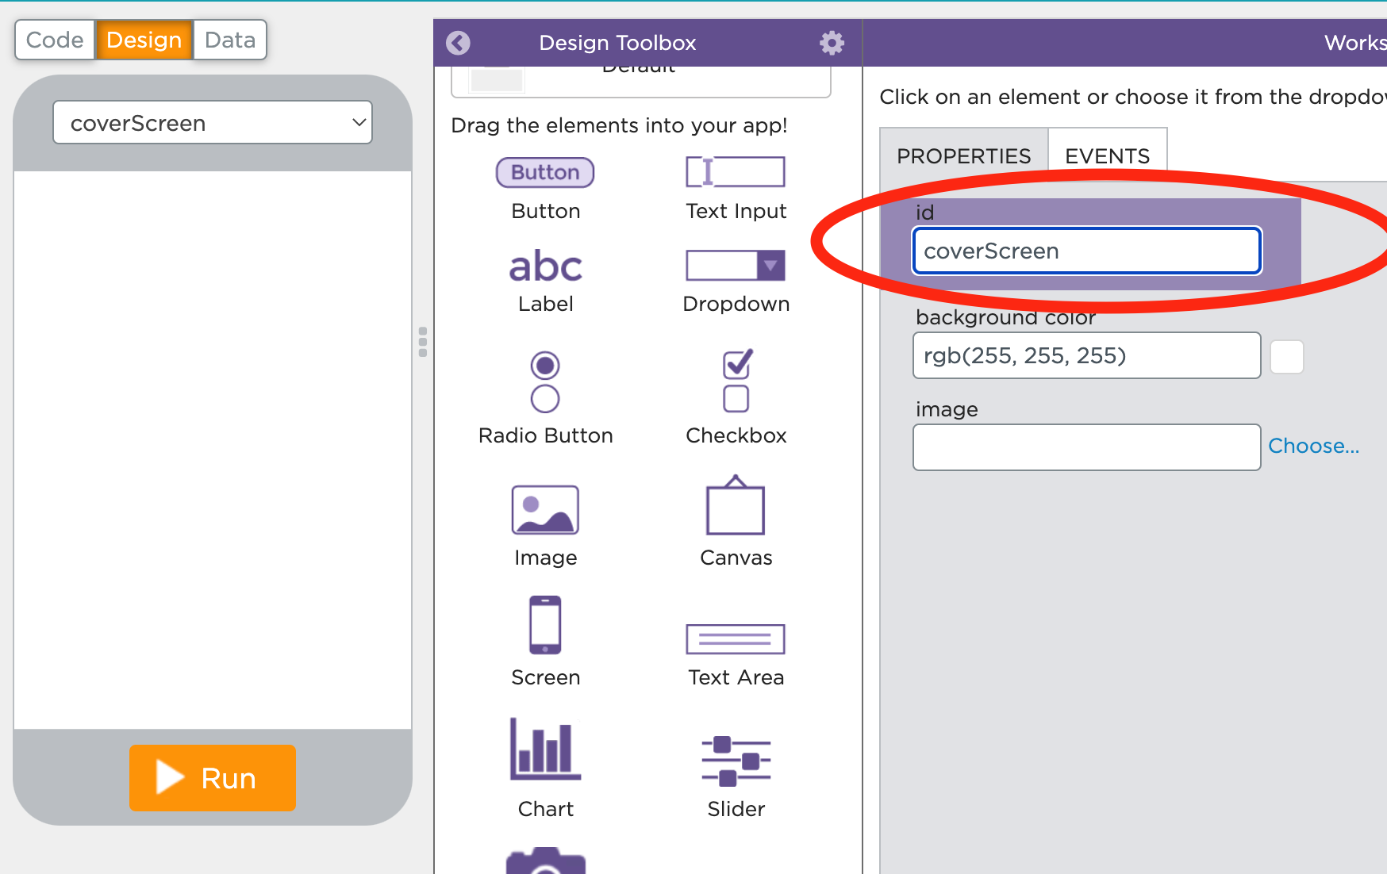This screenshot has height=874, width=1387.
Task: Select the Radio Button element
Action: tap(545, 382)
